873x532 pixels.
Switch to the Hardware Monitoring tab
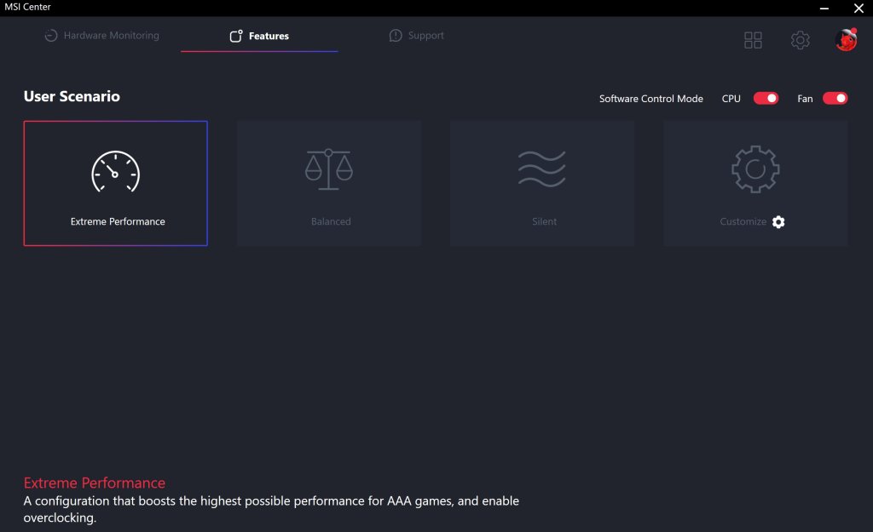[102, 36]
